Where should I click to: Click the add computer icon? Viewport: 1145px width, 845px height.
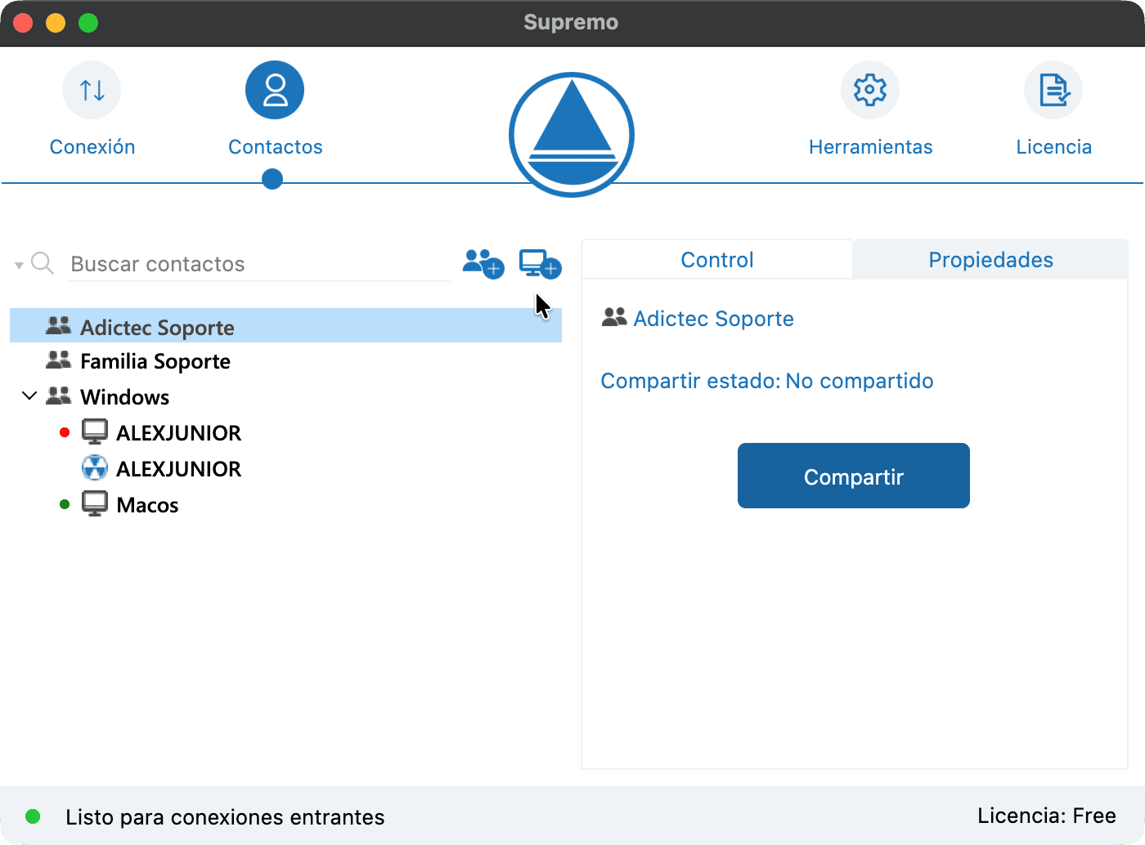click(541, 263)
